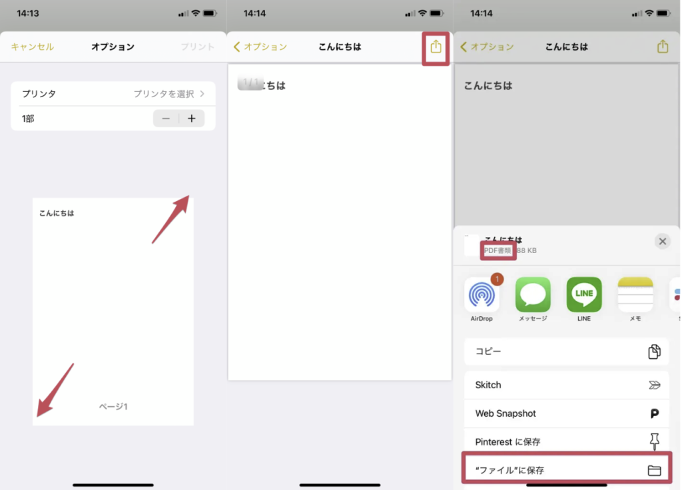Image resolution: width=682 pixels, height=490 pixels.
Task: Go back to オプション in the right screen
Action: pos(487,47)
